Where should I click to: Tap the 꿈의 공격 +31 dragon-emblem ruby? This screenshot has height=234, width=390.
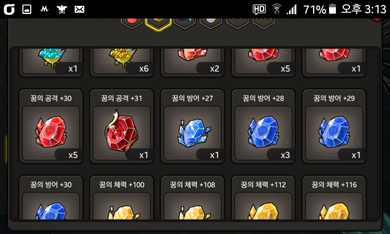click(121, 126)
